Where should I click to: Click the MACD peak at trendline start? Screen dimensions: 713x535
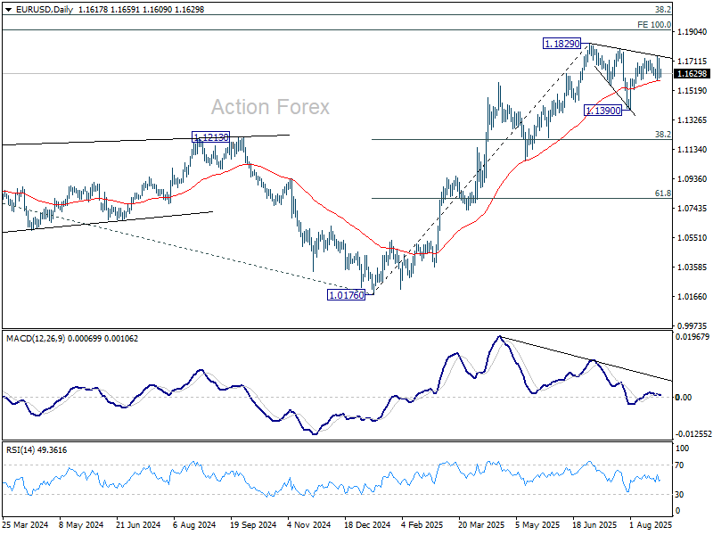point(499,337)
